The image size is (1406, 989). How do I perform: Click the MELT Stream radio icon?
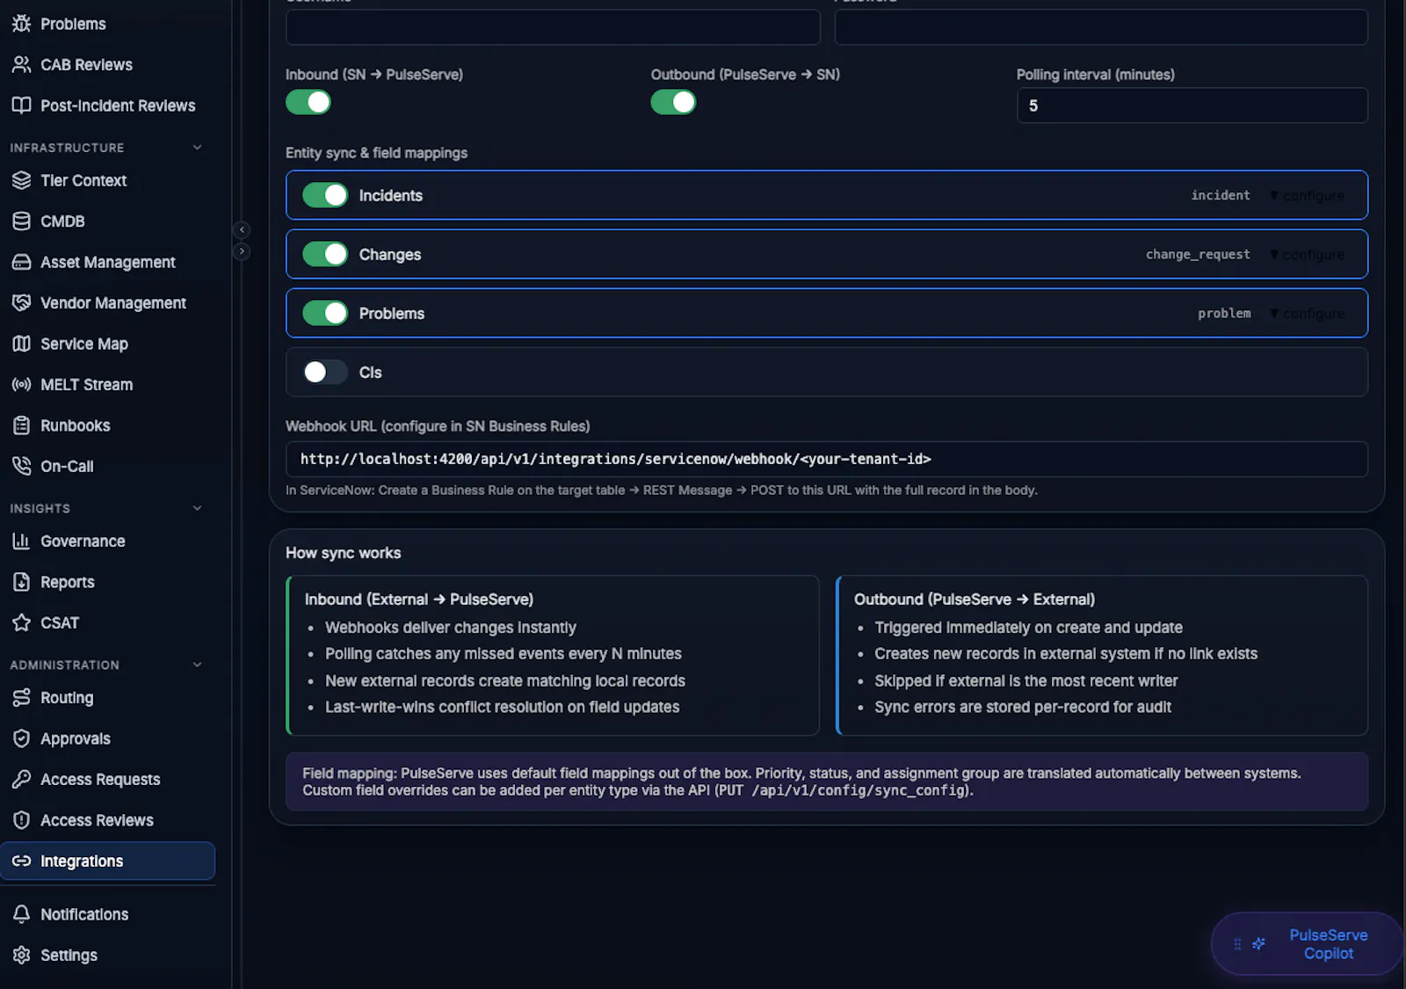coord(21,384)
